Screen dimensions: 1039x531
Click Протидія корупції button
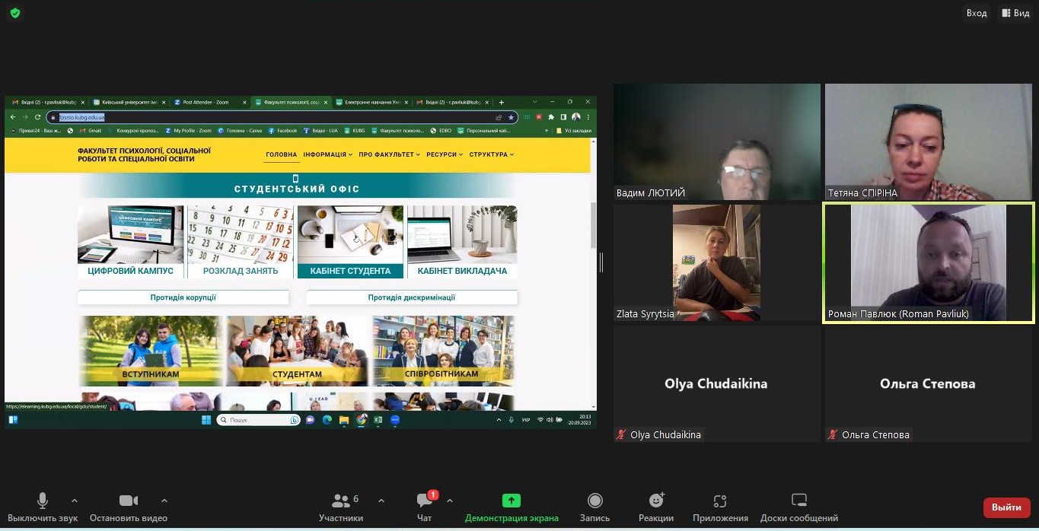coord(183,297)
